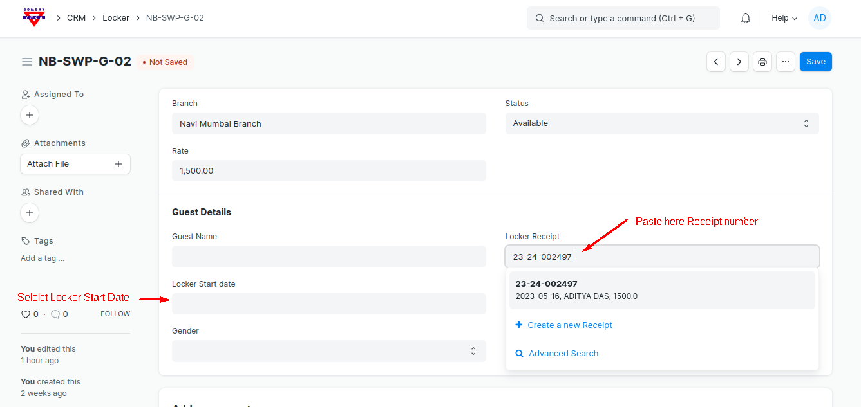
Task: Expand the Gender dropdown
Action: pyautogui.click(x=328, y=351)
